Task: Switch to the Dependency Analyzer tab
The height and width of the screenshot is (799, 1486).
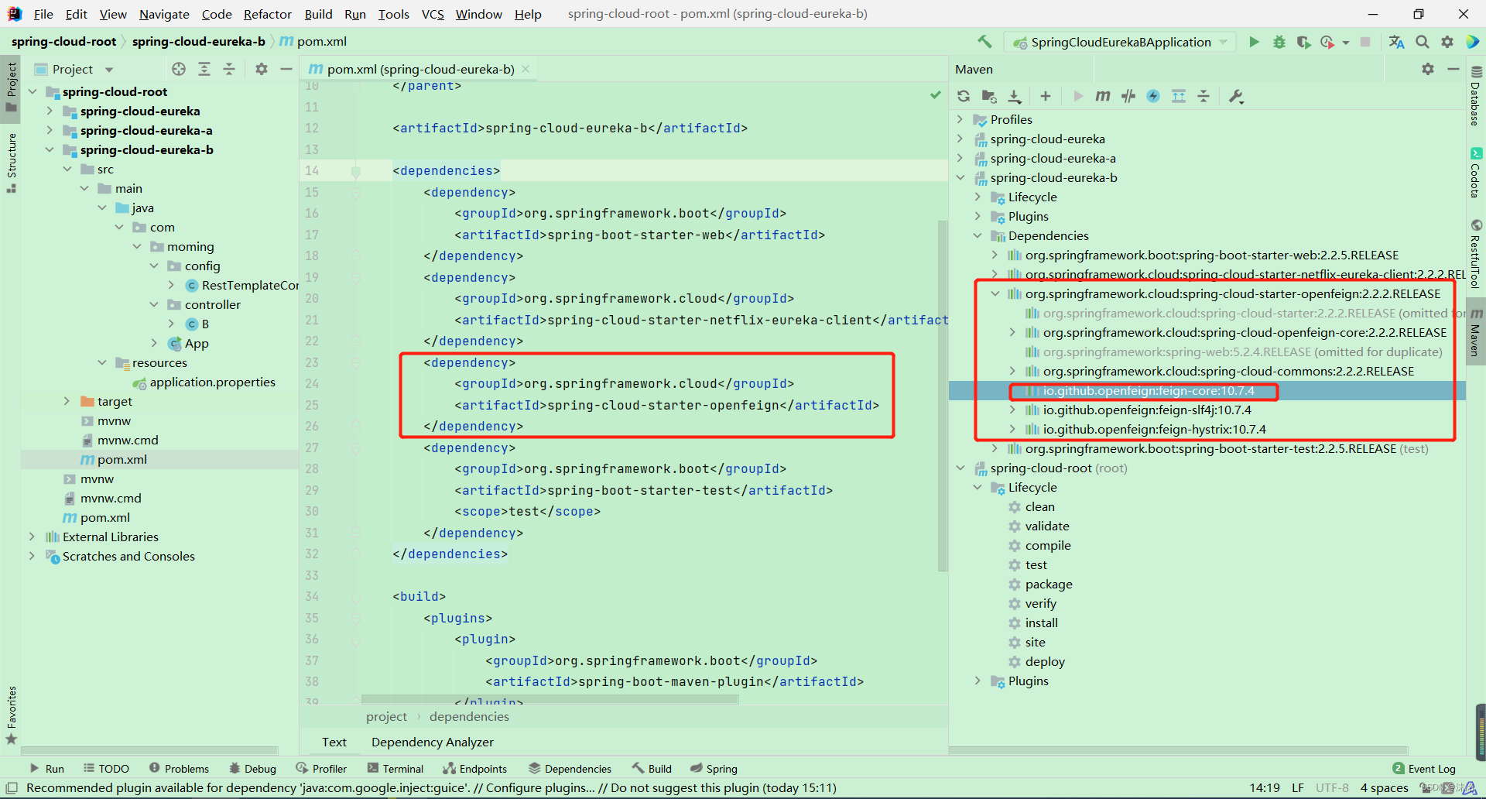Action: pyautogui.click(x=432, y=742)
